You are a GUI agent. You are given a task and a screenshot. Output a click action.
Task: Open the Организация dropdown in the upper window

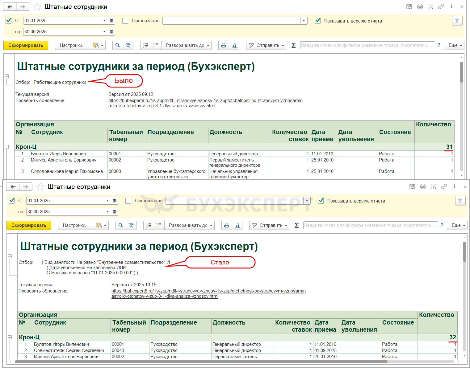(x=304, y=21)
